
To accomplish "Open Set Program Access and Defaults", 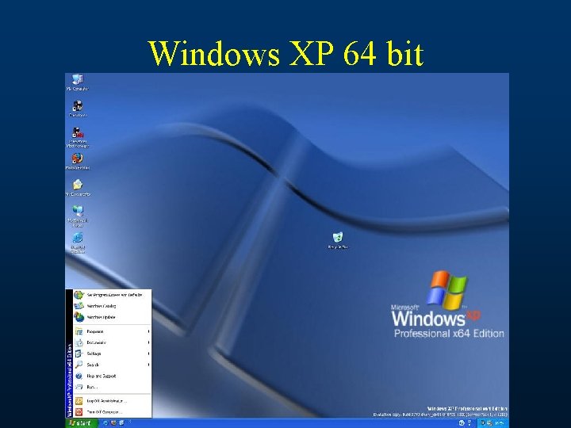I will click(112, 295).
